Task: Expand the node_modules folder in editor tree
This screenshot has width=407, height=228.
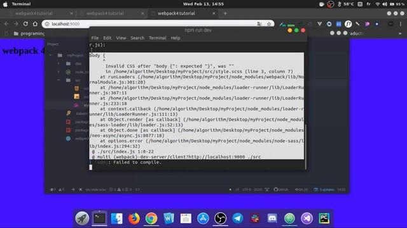Action: 59,72
